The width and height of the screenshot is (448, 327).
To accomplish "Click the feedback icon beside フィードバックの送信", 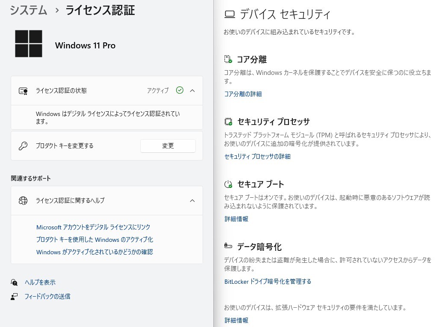I will point(14,296).
